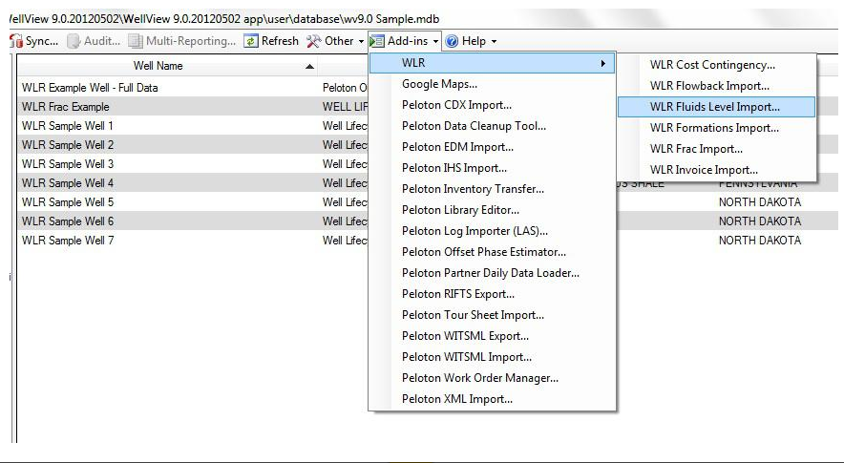844x463 pixels.
Task: Select row WLR Sample Well 7
Action: [193, 241]
